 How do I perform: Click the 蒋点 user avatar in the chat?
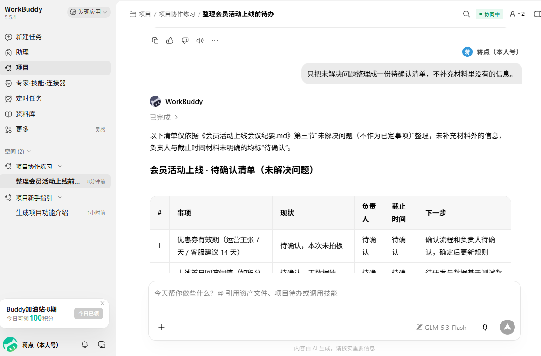click(467, 52)
